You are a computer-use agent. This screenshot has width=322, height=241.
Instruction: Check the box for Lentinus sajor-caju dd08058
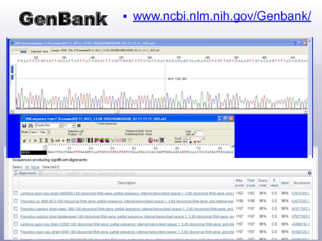pos(16,193)
